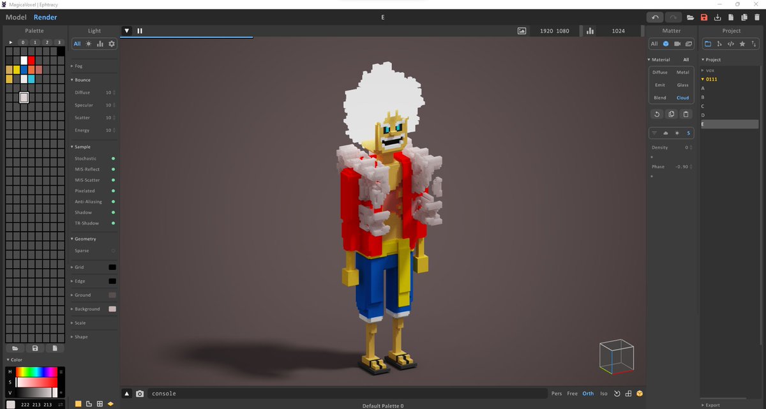Switch the camera to Pers mode
The image size is (766, 409).
[557, 394]
